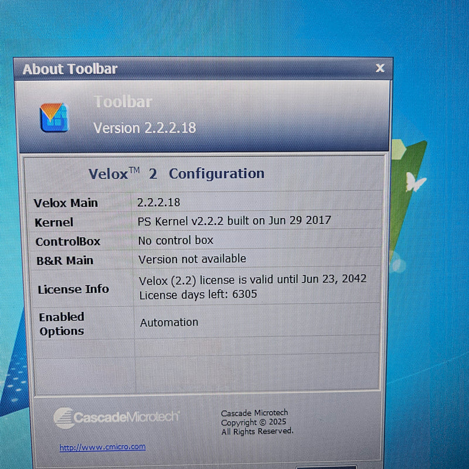Click 'PS Kernel v2.2.2 built on Jun 29 2017'

pos(234,221)
